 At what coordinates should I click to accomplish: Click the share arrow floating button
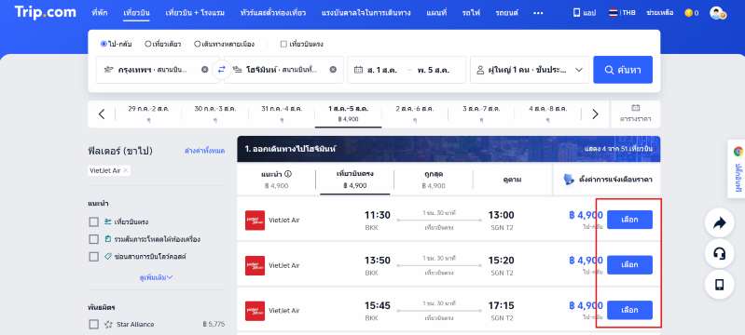(x=719, y=223)
